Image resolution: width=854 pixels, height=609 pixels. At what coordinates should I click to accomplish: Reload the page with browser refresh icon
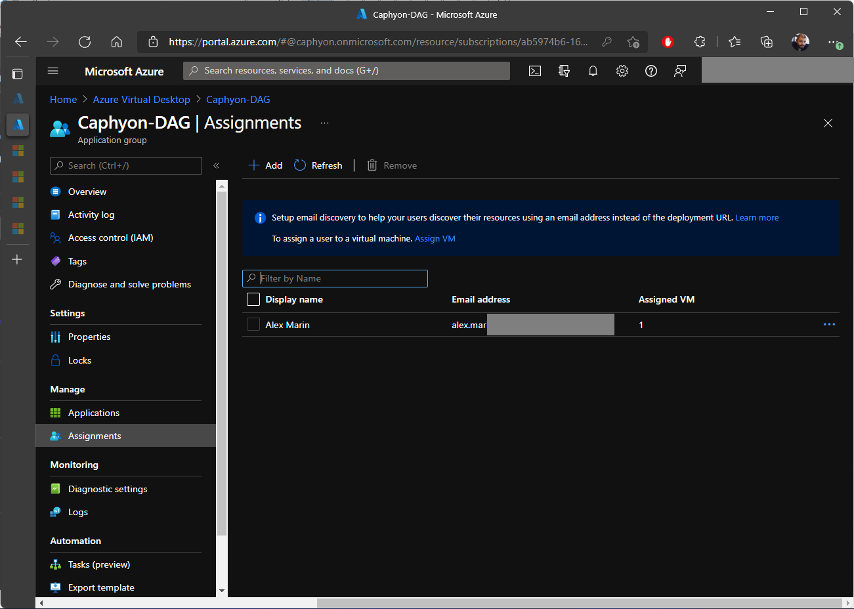(85, 42)
